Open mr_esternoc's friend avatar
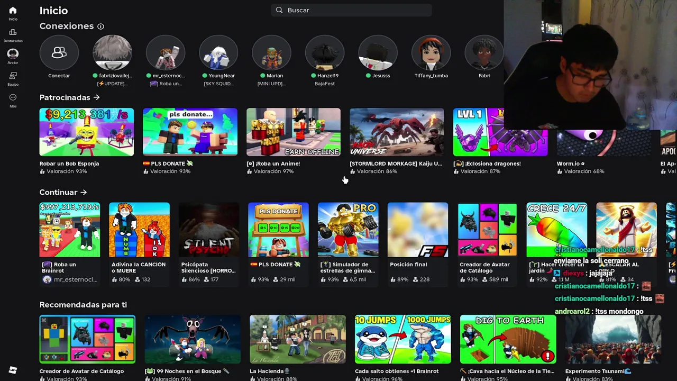The image size is (677, 381). (x=166, y=52)
